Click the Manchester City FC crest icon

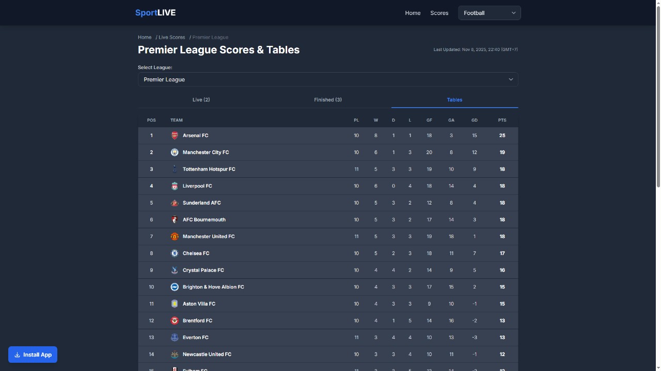[x=175, y=153]
